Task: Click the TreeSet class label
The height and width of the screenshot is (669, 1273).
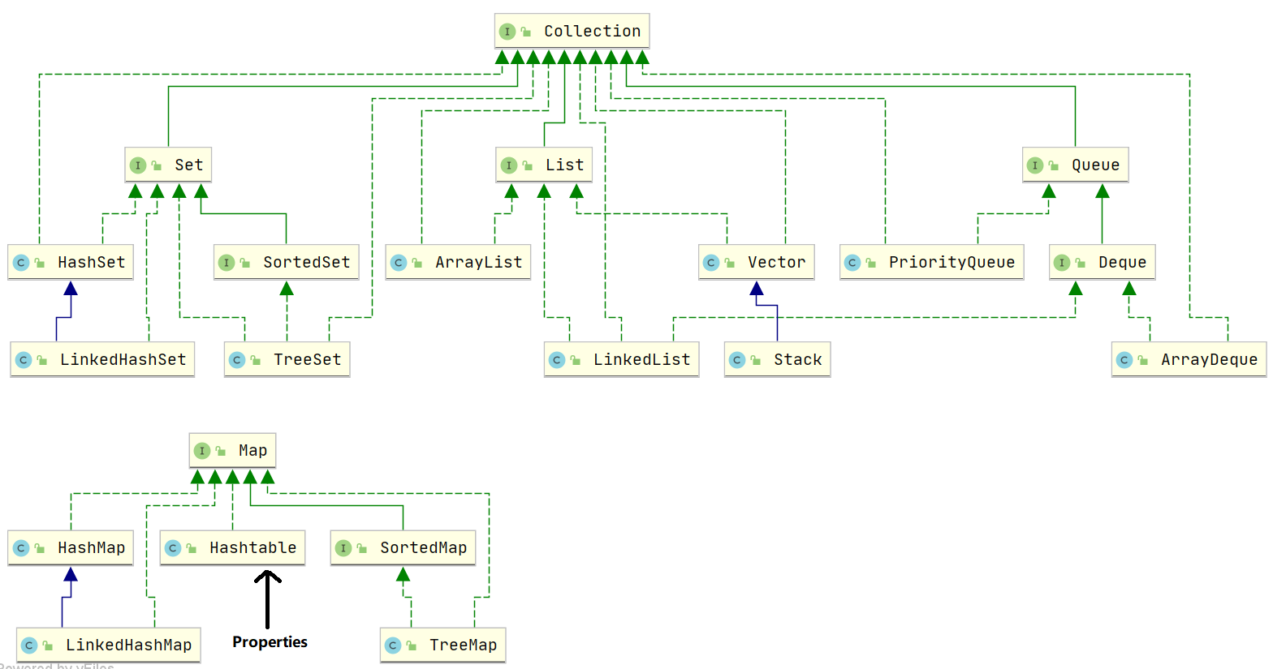Action: tap(308, 359)
